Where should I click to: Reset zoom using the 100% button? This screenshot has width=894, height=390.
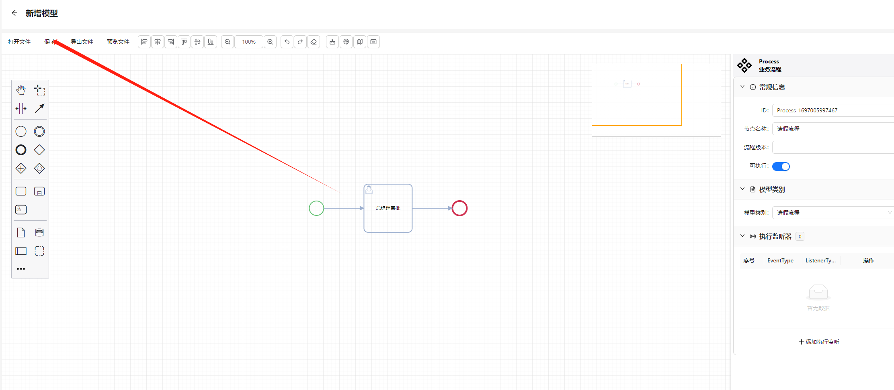(x=249, y=42)
